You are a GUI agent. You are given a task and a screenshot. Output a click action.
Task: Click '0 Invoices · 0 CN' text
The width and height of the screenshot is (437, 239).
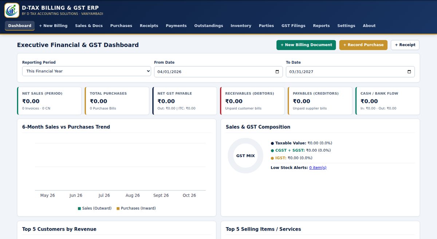[x=36, y=108]
